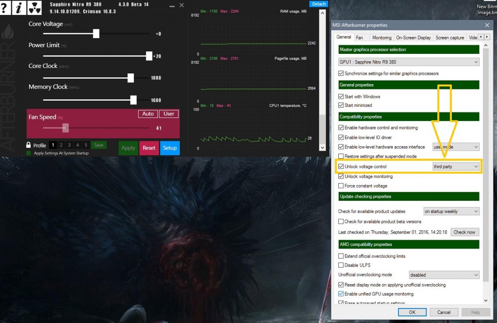Confirm properties with OK

coord(412,312)
